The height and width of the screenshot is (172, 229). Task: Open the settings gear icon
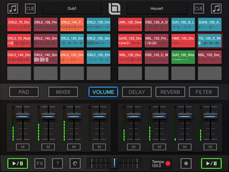point(75,163)
